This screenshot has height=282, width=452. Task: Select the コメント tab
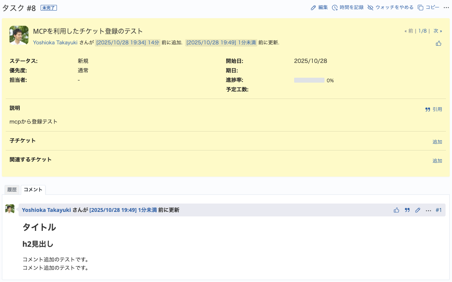(x=33, y=190)
